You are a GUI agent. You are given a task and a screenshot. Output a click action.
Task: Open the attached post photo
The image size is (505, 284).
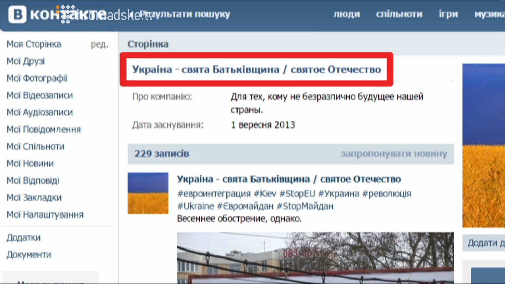[x=315, y=258]
